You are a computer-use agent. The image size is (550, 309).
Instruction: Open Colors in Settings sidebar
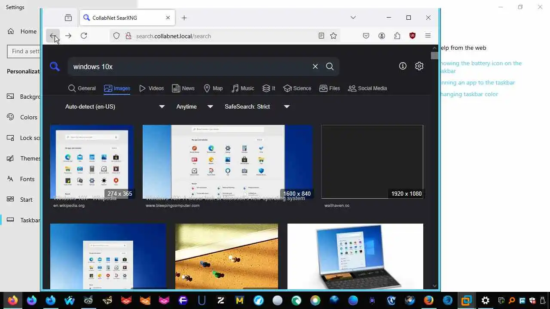(x=23, y=117)
